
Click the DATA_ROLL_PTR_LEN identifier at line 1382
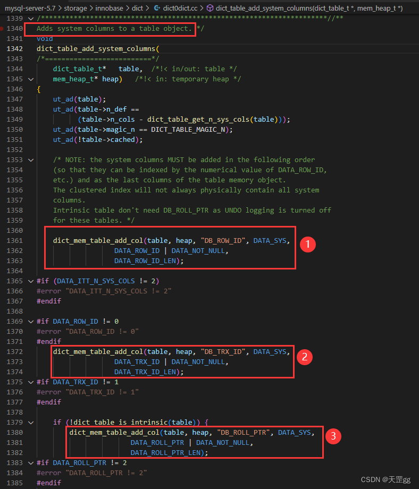[167, 452]
